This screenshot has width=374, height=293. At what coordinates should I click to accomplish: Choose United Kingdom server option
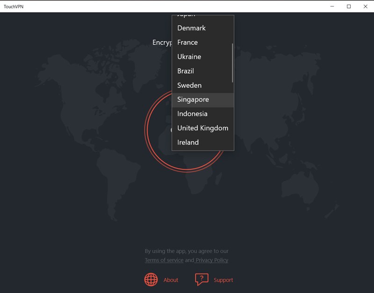coord(203,128)
